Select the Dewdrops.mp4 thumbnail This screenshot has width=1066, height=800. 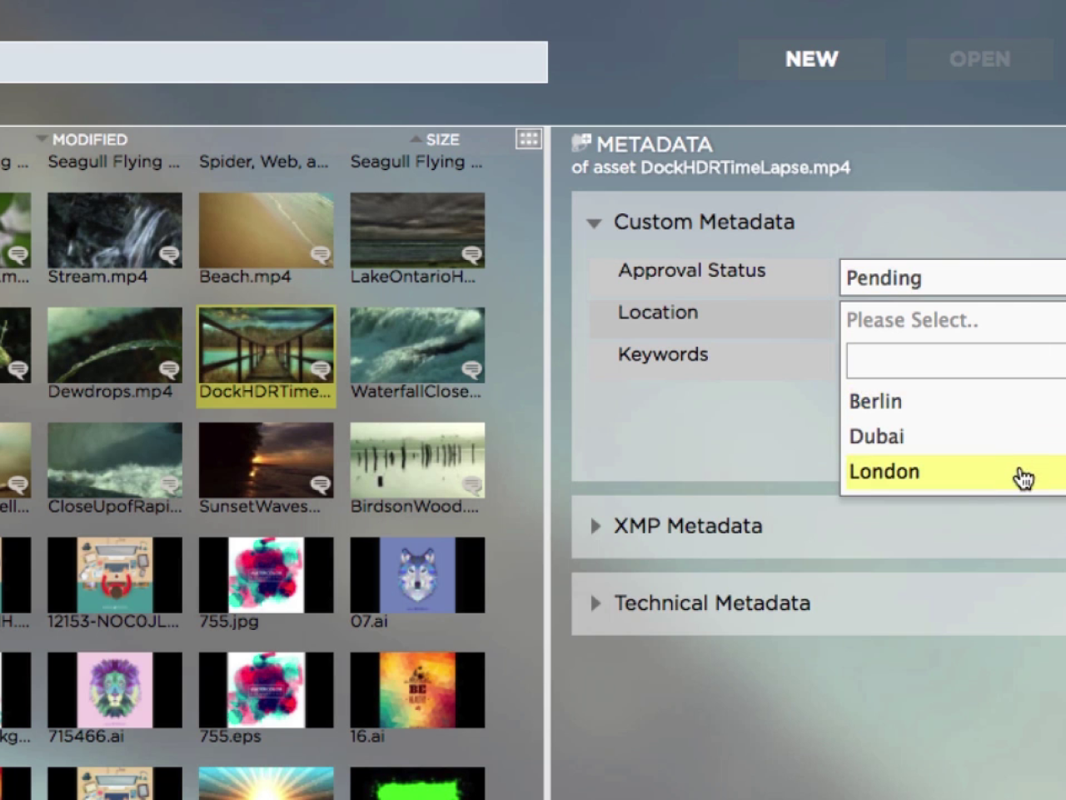115,345
